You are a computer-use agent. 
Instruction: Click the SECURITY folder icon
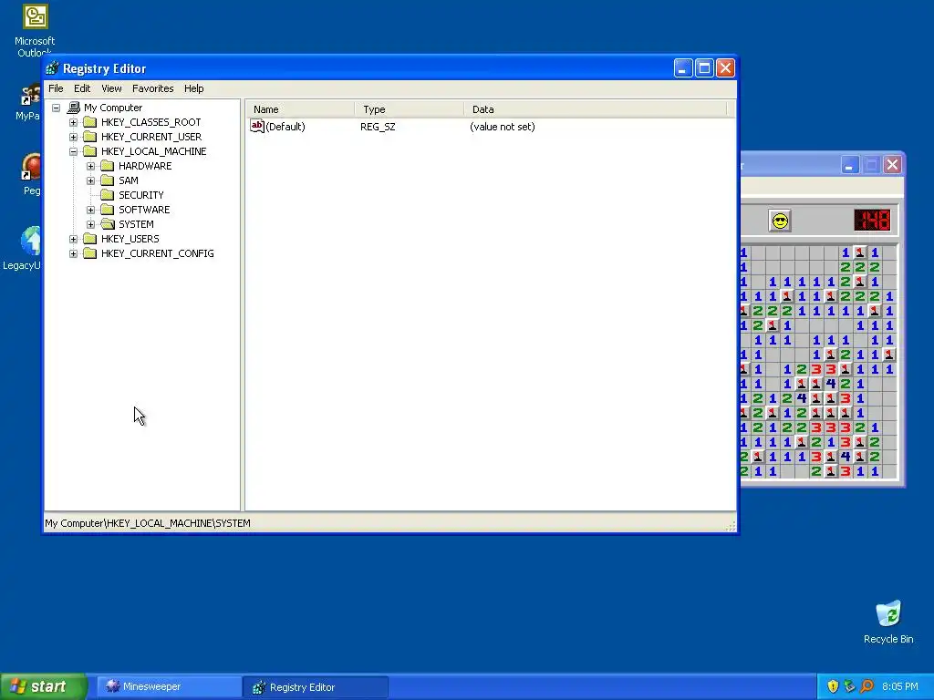click(108, 195)
